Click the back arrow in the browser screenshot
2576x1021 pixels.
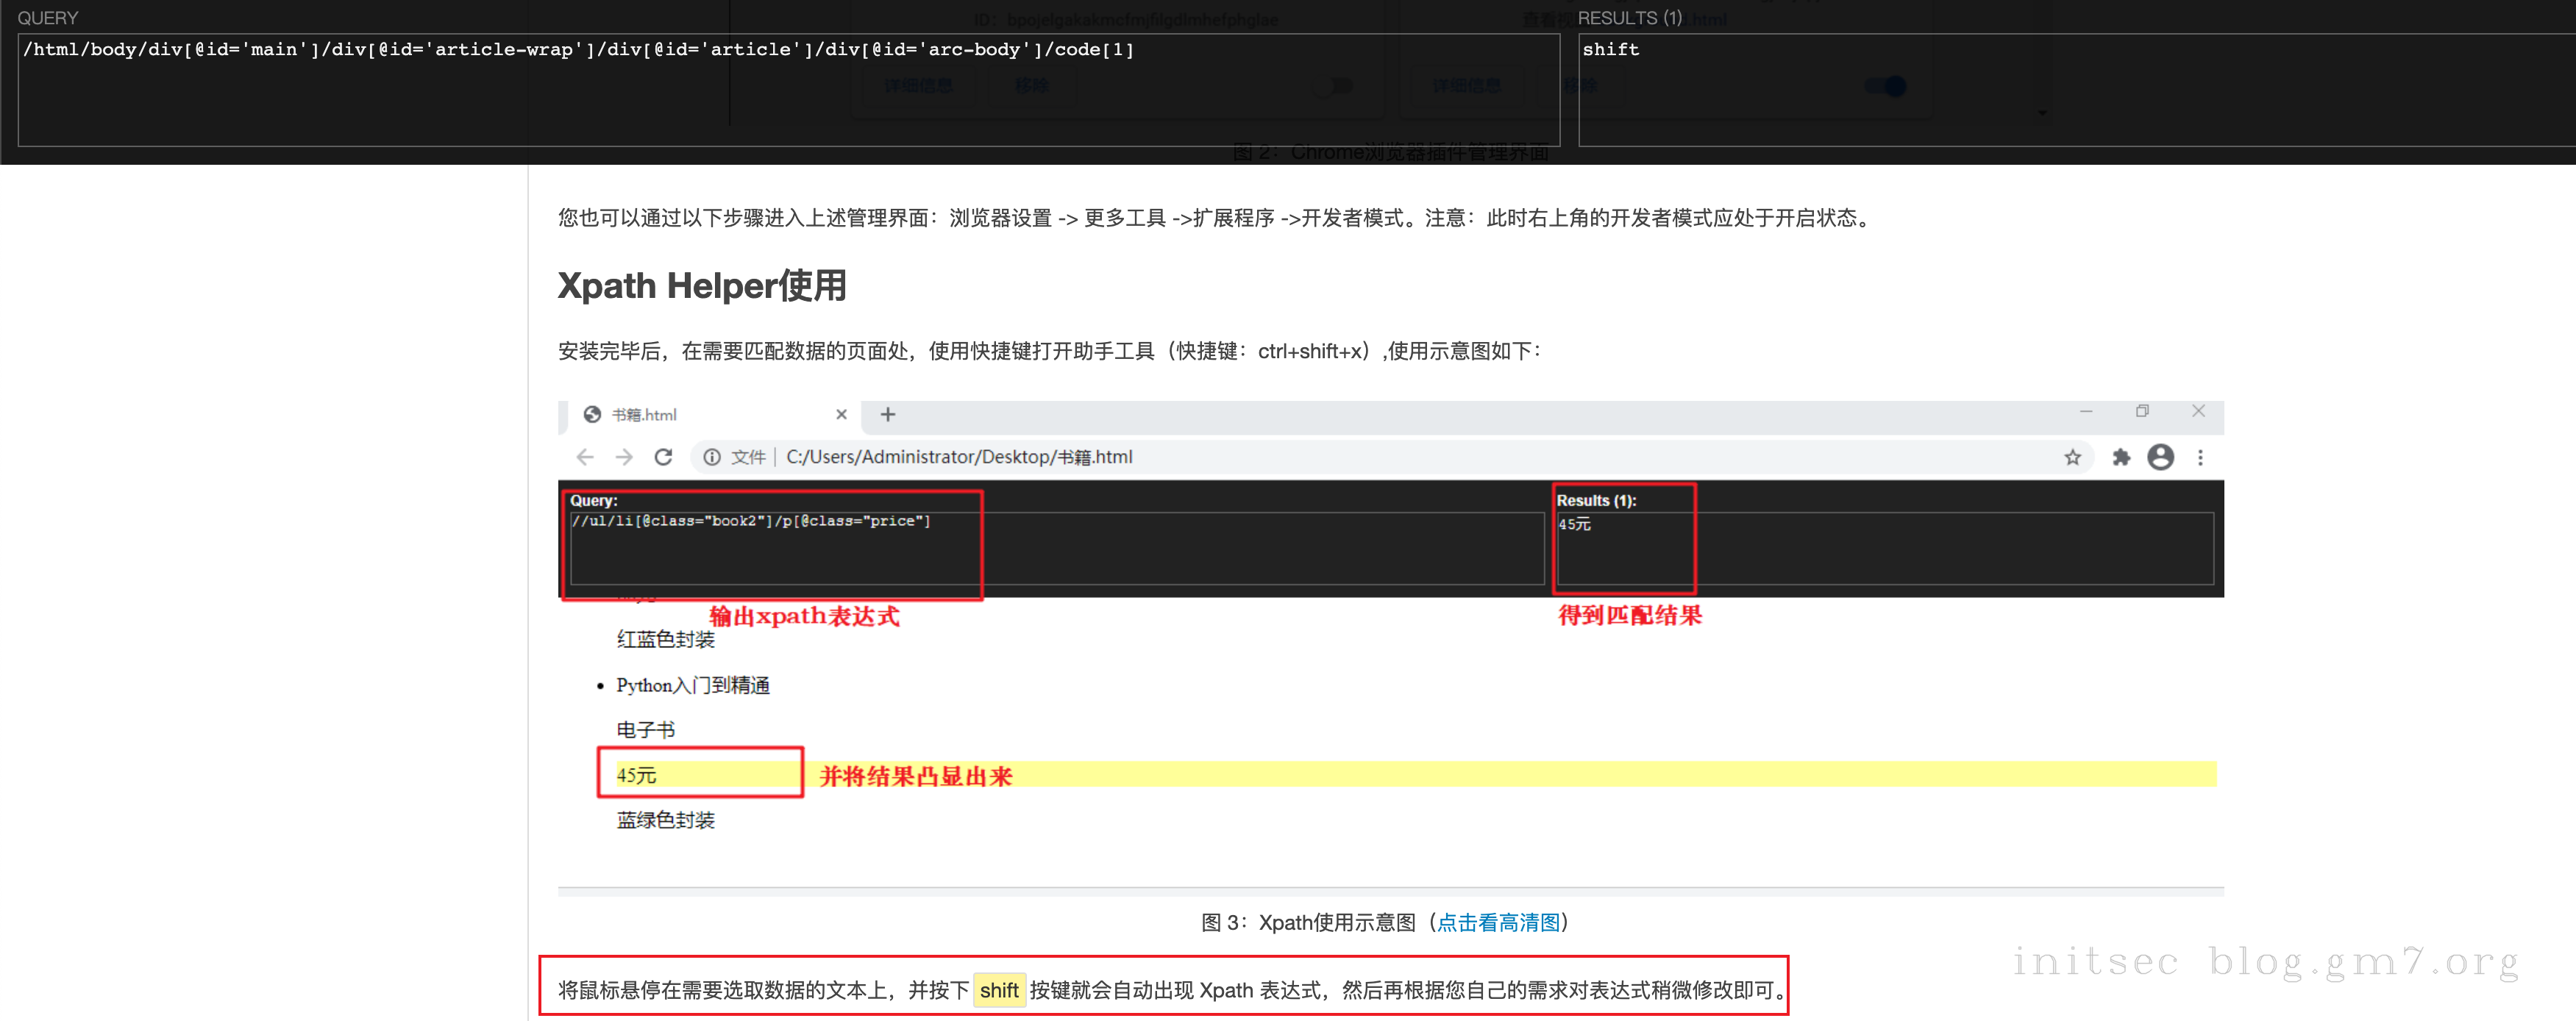tap(585, 457)
